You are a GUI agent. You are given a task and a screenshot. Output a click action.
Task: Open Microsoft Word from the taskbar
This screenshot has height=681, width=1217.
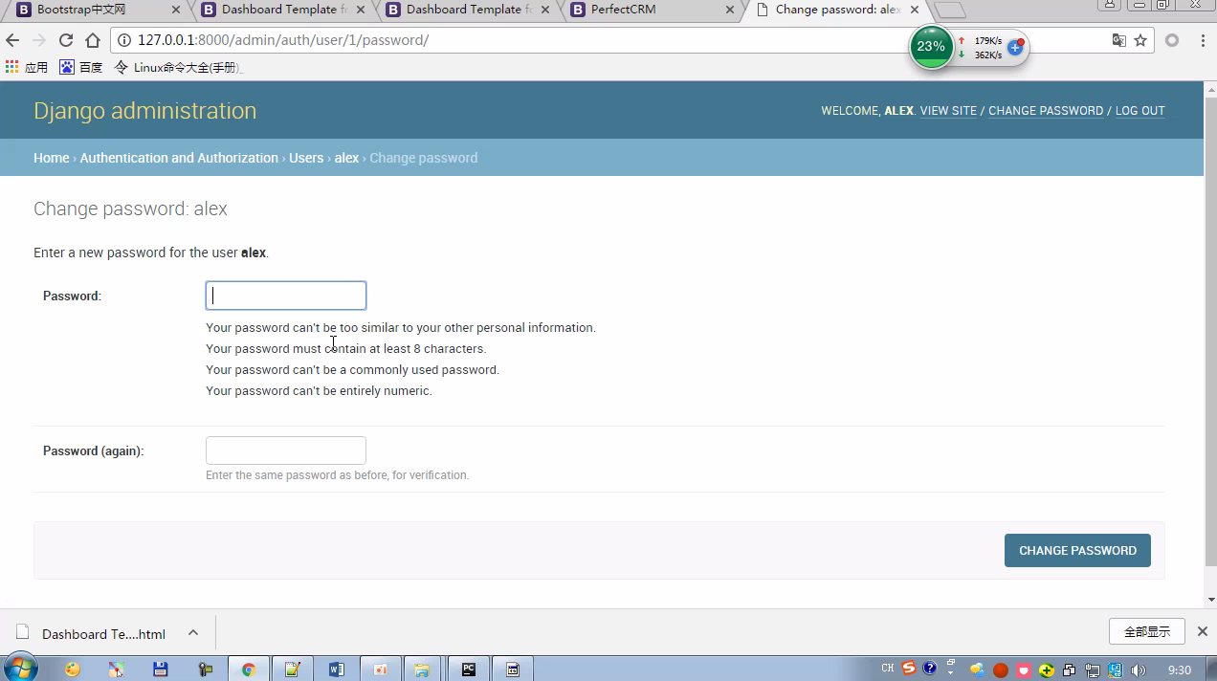[x=336, y=670]
